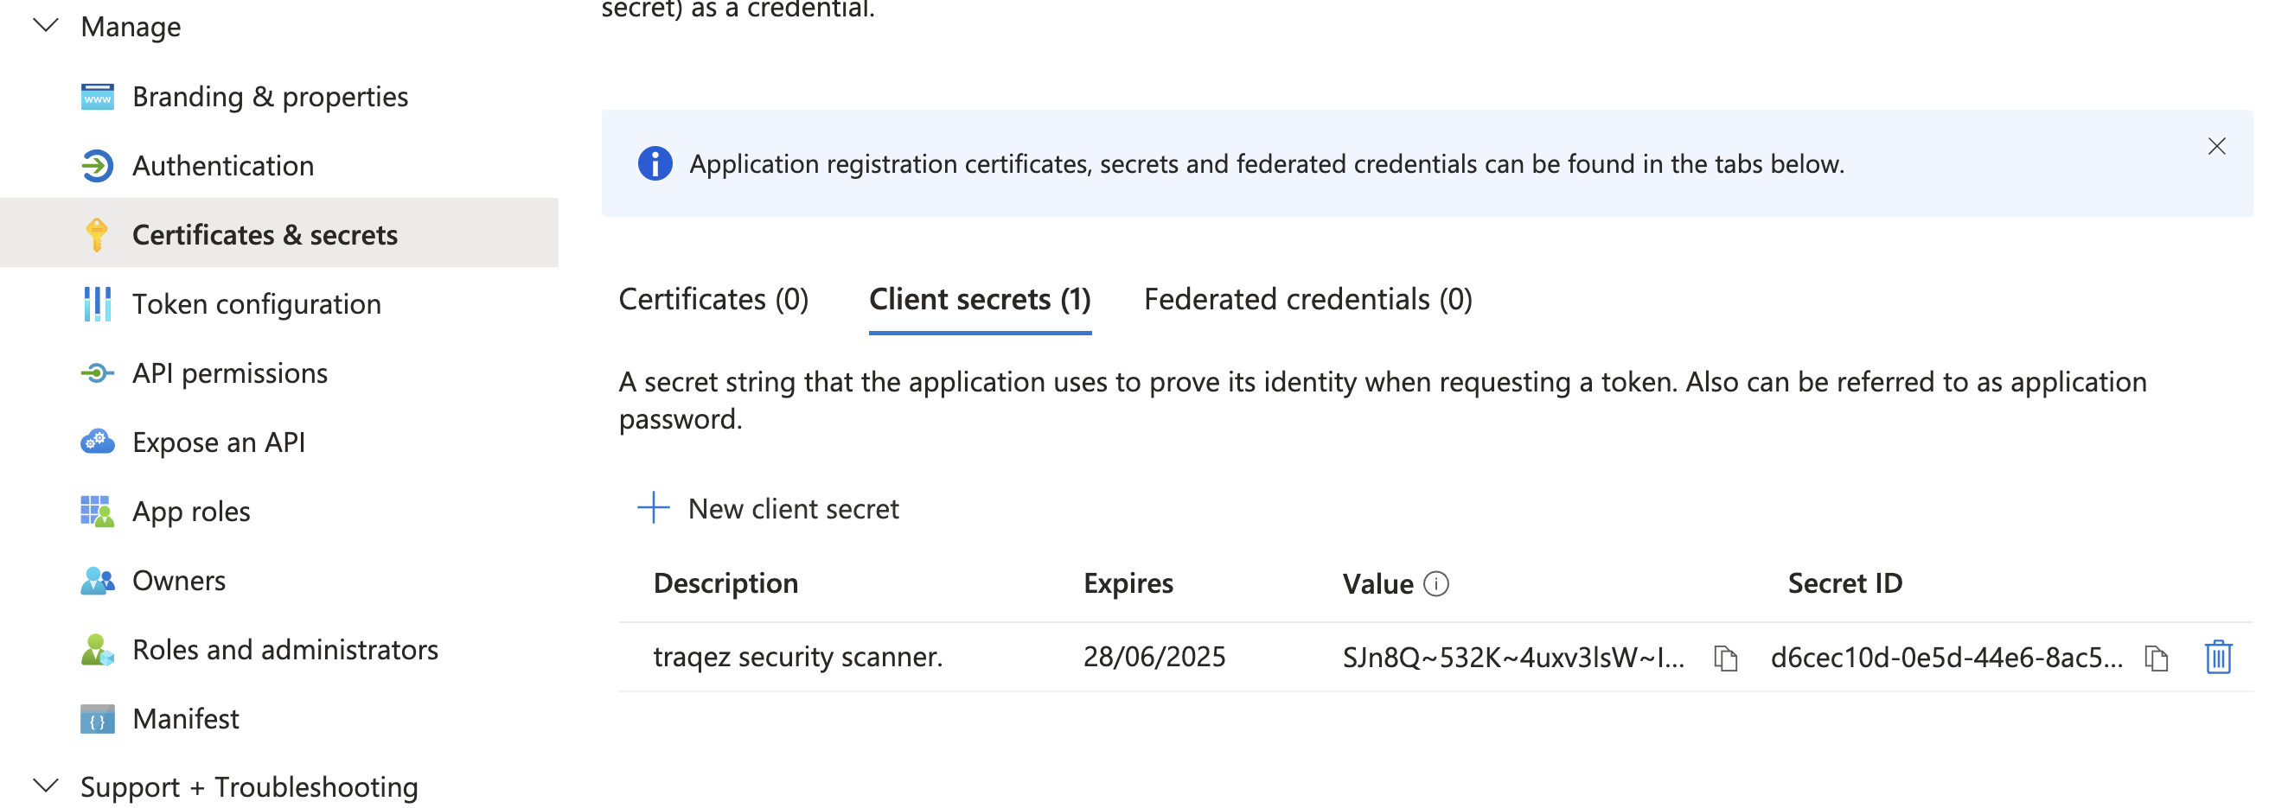This screenshot has width=2288, height=808.
Task: Go to Roles and administrators
Action: (x=284, y=650)
